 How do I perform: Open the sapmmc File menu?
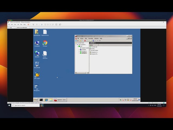tap(78, 38)
